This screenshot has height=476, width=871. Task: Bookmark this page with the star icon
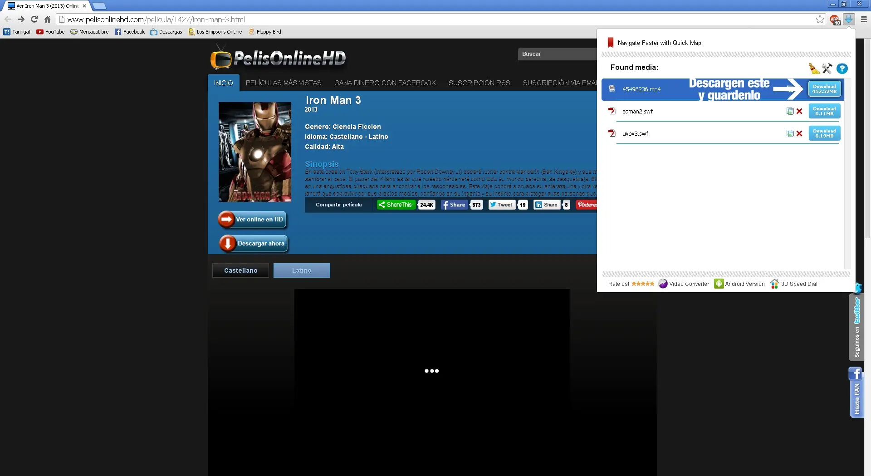[x=820, y=20]
